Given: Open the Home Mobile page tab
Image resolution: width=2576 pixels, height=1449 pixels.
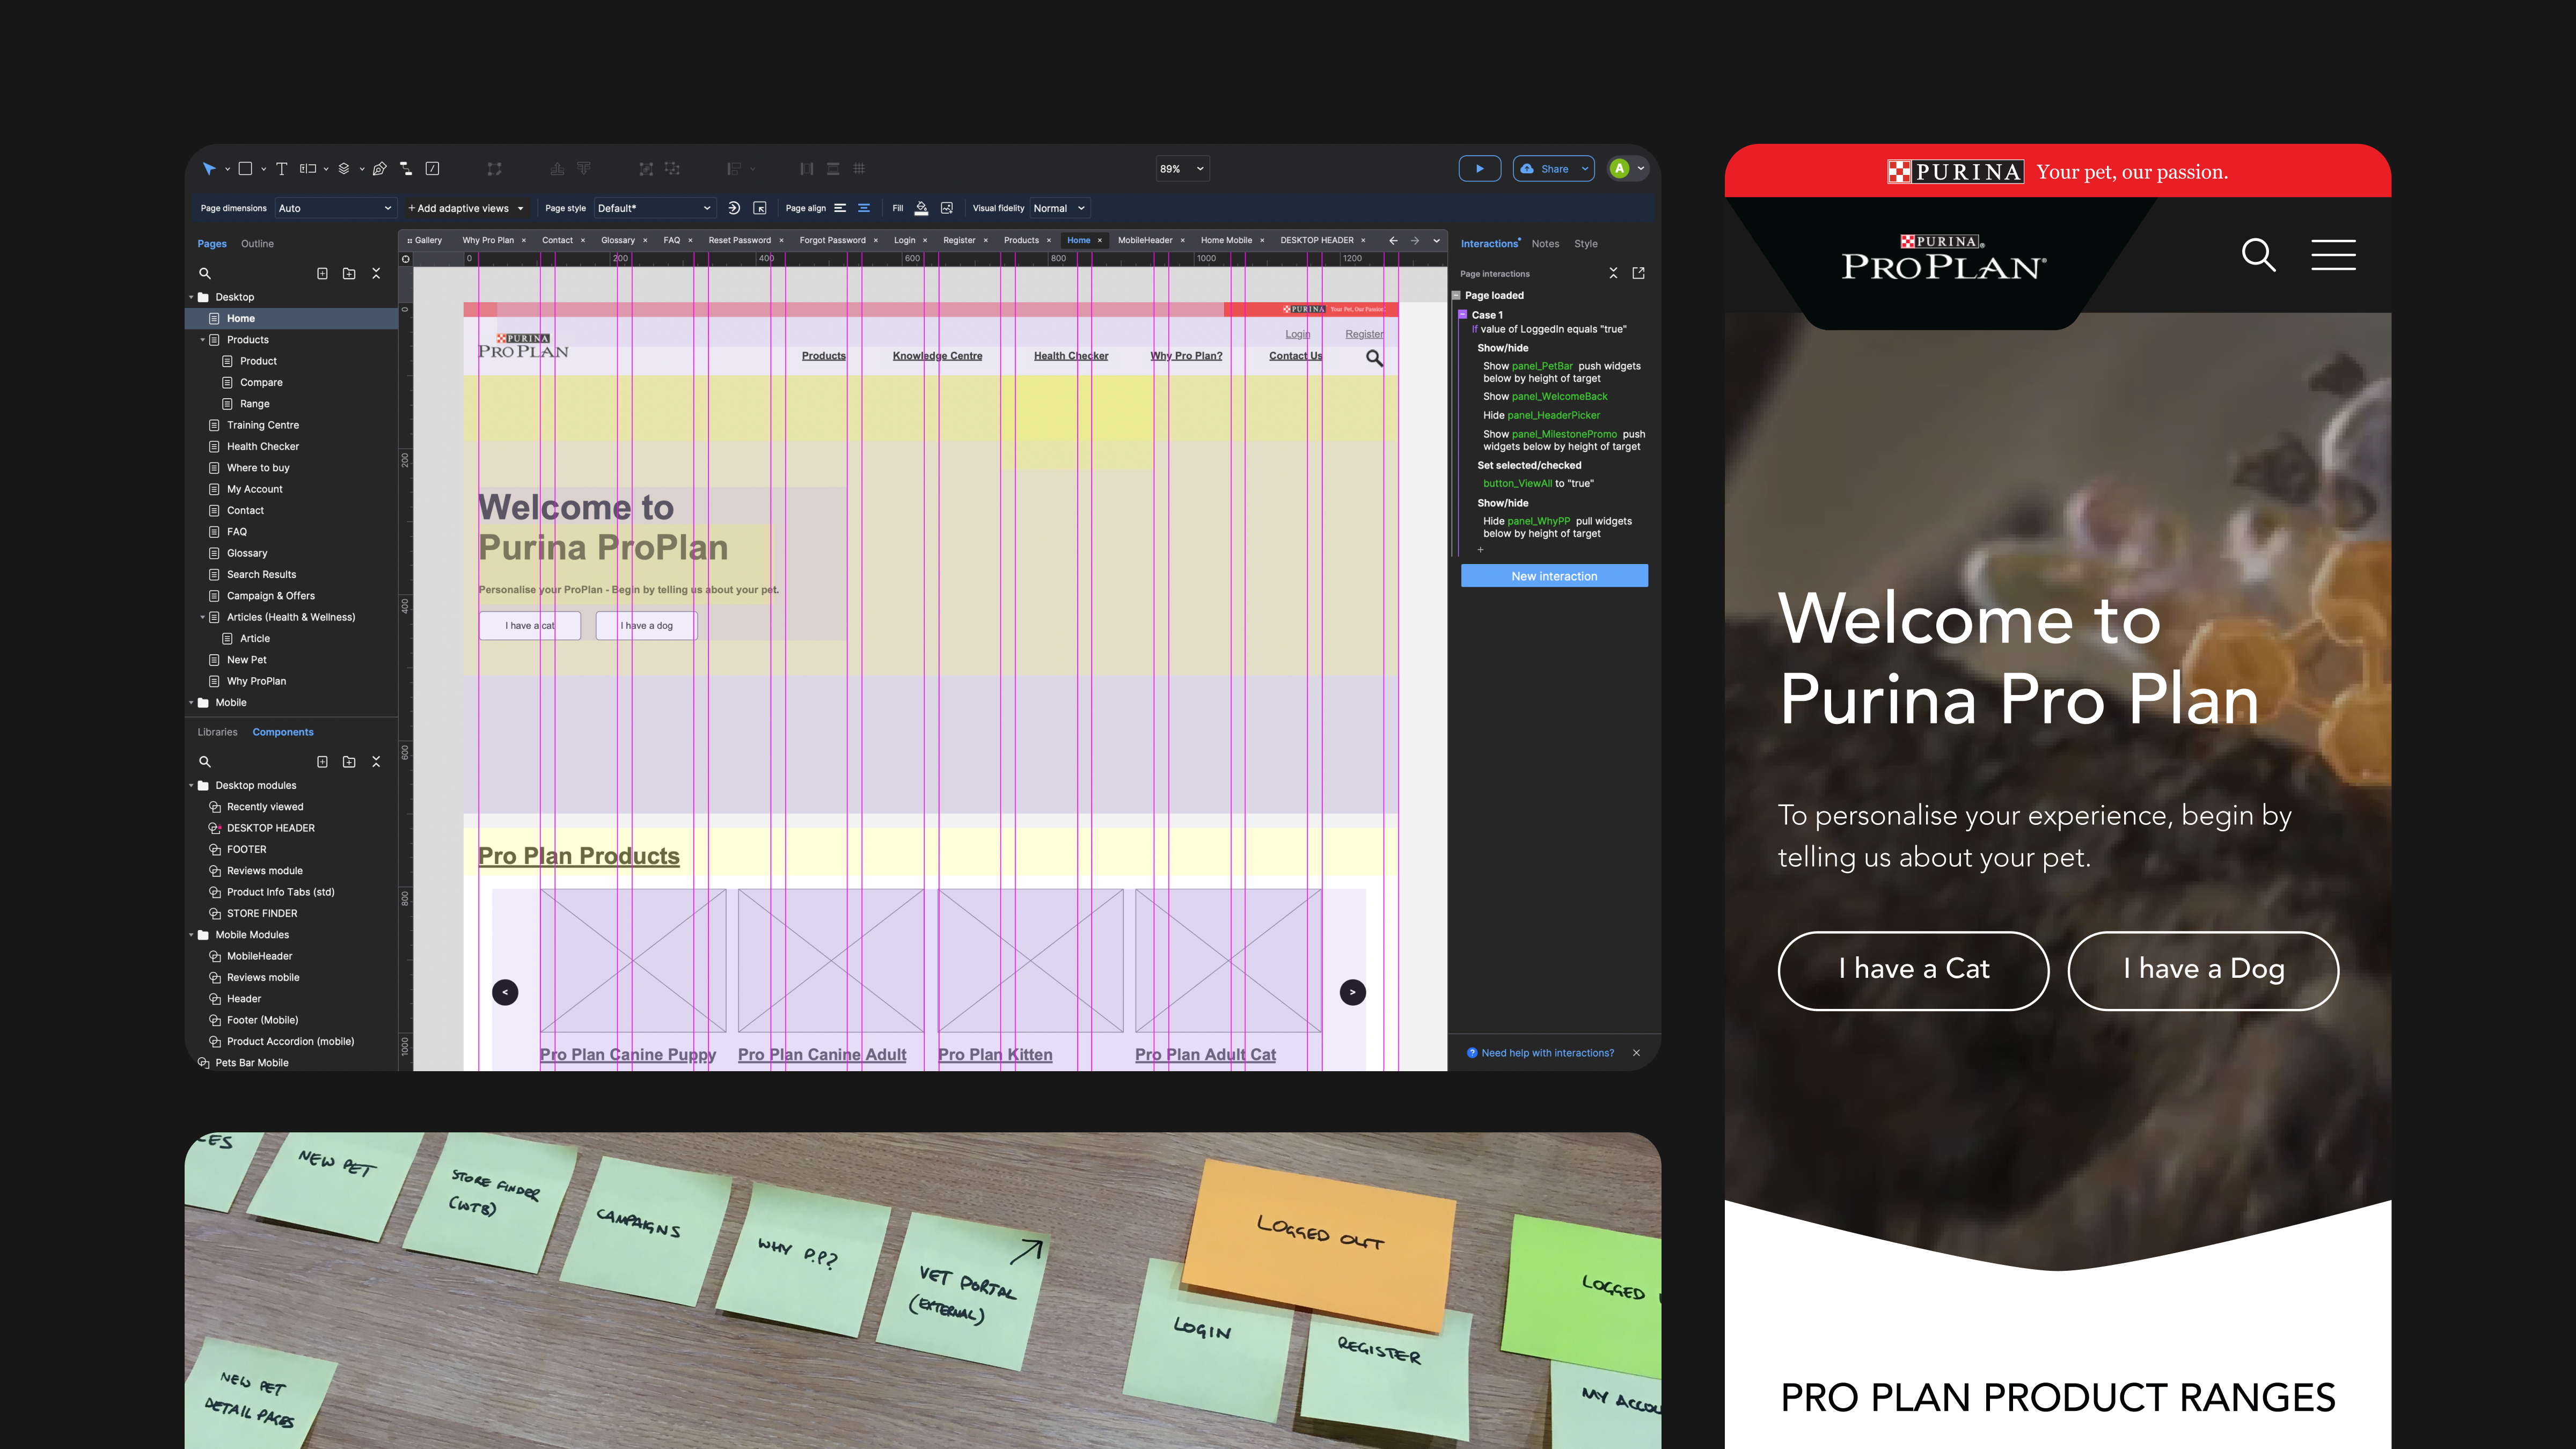Looking at the screenshot, I should [1226, 240].
